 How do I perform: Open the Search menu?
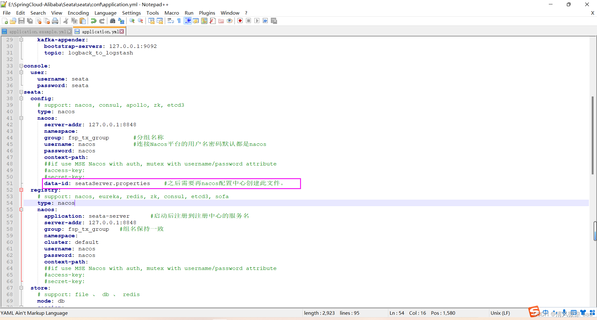38,13
